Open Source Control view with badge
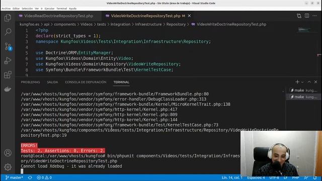The image size is (322, 181). tap(8, 46)
